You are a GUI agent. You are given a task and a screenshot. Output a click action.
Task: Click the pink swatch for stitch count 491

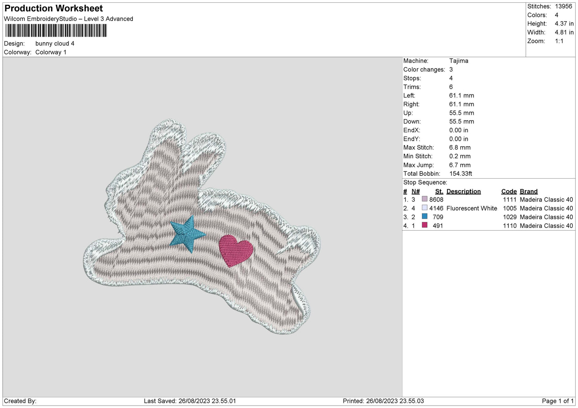(424, 225)
